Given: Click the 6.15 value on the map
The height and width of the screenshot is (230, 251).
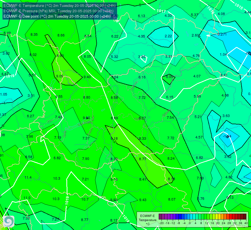Looking at the screenshot, I should pyautogui.click(x=170, y=97).
